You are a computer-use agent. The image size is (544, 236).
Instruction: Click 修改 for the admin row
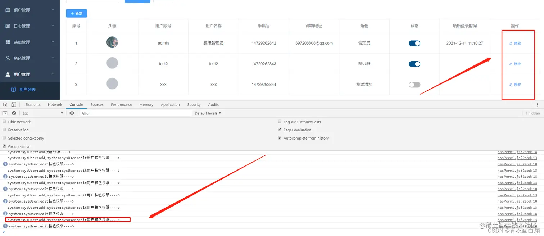[x=515, y=43]
